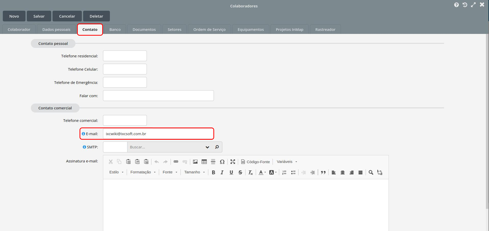
Task: Open the Rastreador tab
Action: [x=325, y=29]
